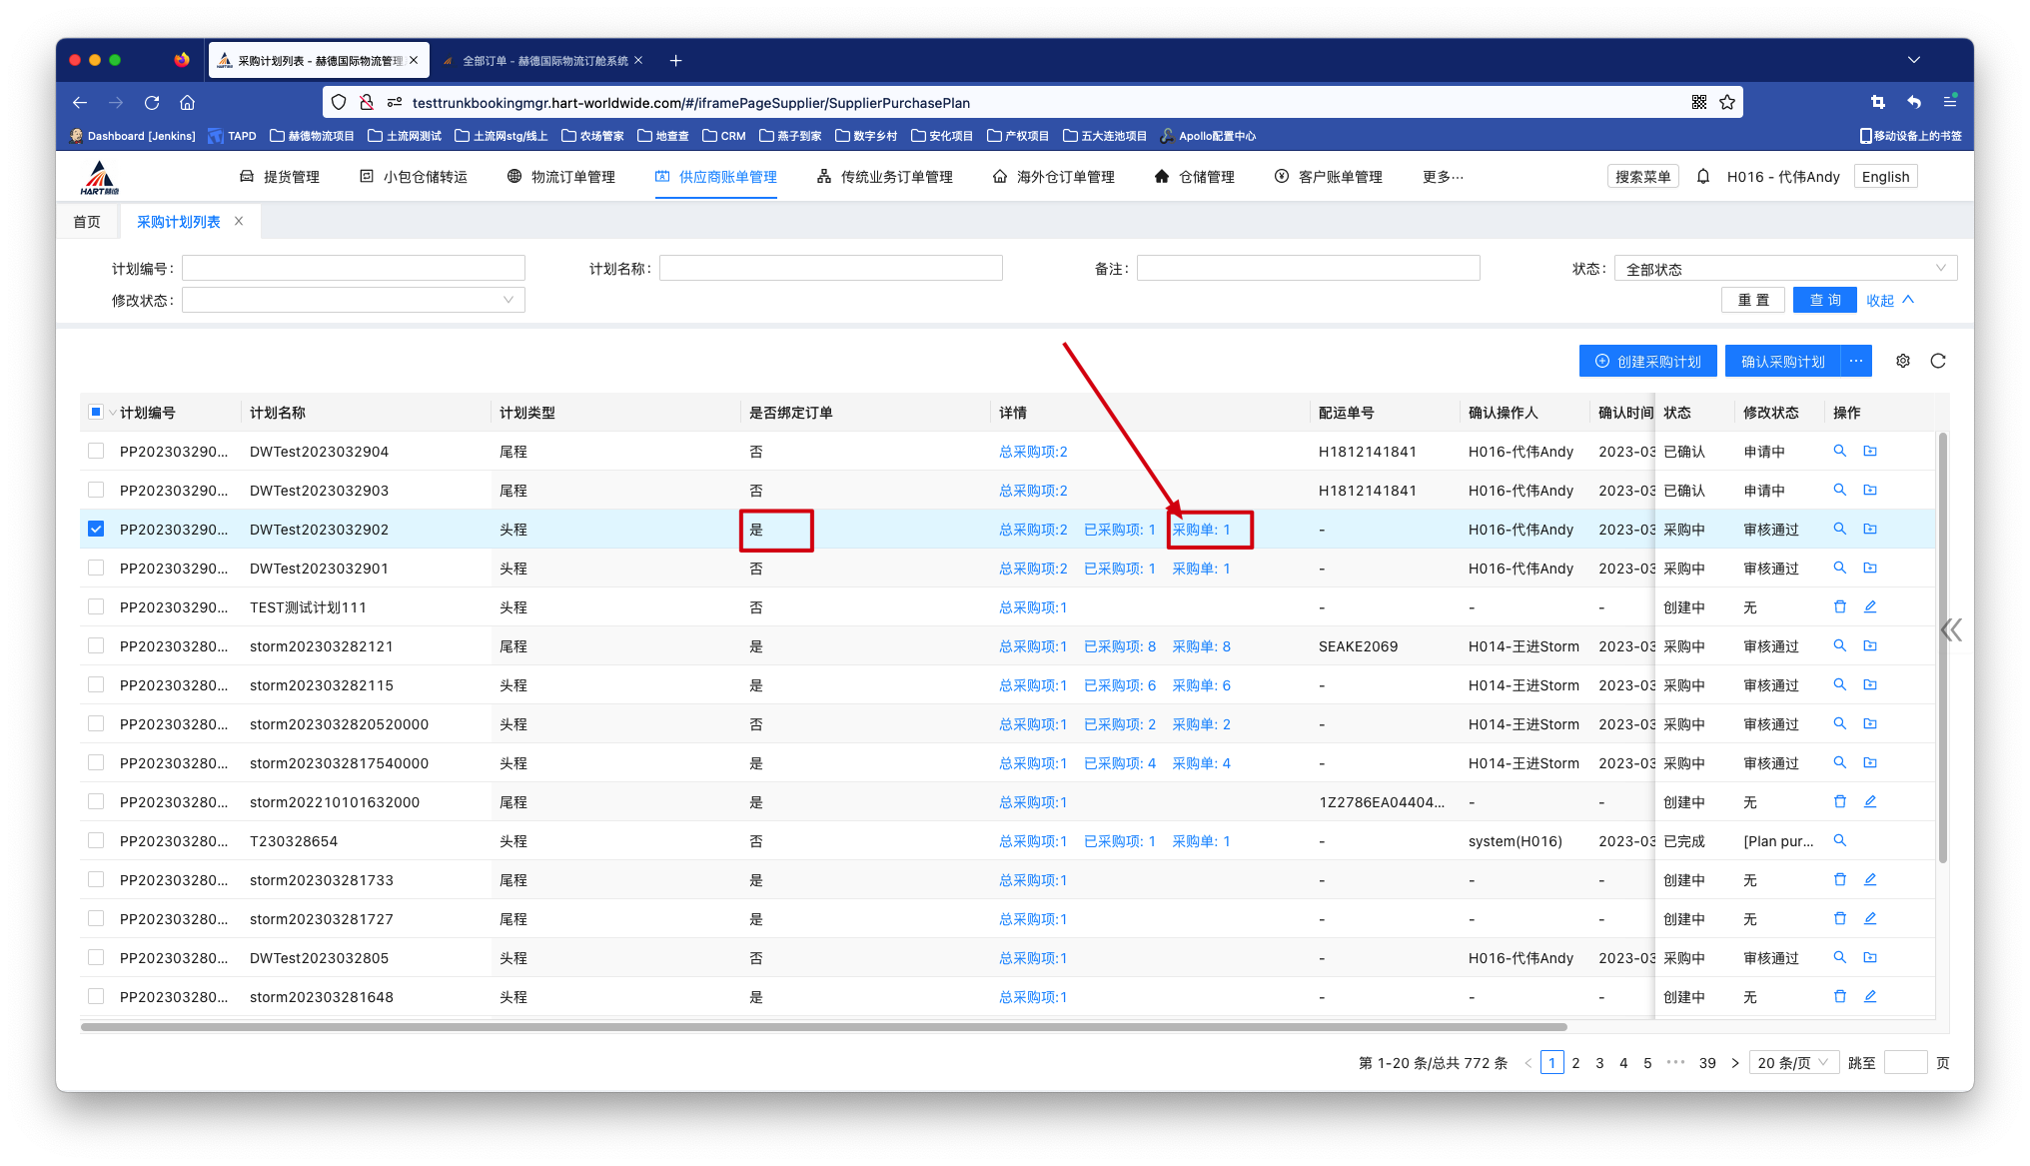
Task: Uncheck the DWTest2023032902 row checkbox
Action: tap(96, 529)
